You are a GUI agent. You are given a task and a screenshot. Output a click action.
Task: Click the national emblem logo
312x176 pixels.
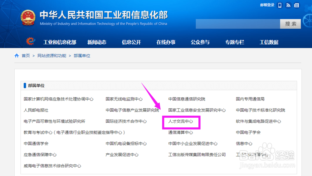coord(28,18)
